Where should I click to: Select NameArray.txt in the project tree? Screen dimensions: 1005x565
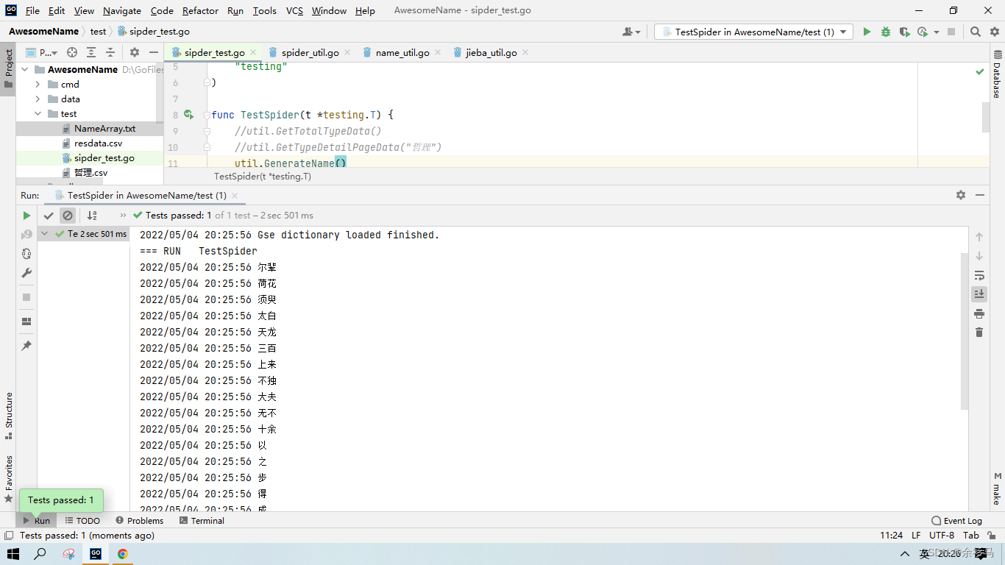click(104, 129)
